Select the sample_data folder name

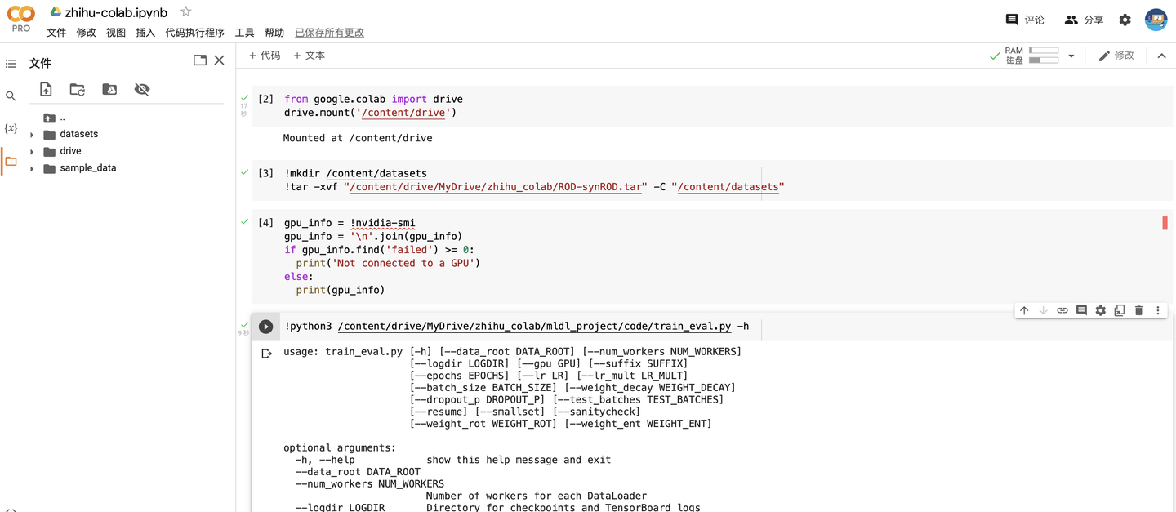(88, 168)
